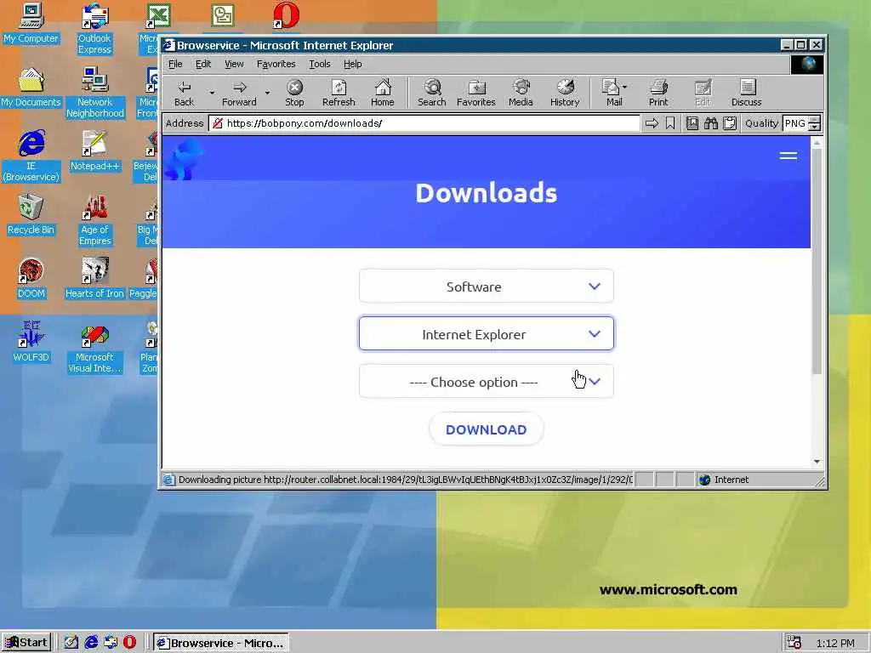
Task: Select the Age of Empires desktop shortcut
Action: [95, 220]
